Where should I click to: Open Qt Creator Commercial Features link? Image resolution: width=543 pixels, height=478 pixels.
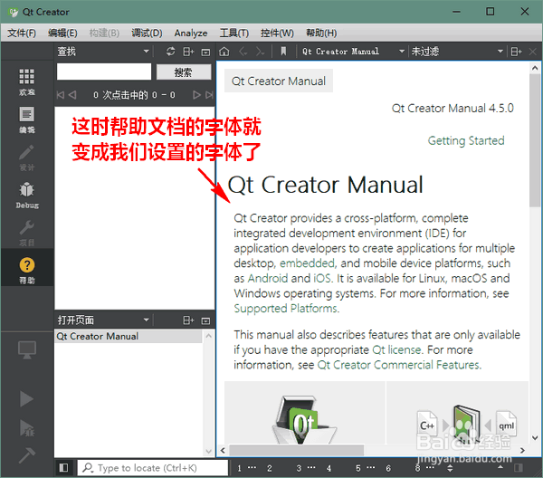tap(398, 365)
